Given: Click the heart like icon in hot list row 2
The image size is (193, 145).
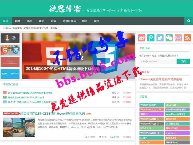Looking at the screenshot, I should pyautogui.click(x=124, y=97).
